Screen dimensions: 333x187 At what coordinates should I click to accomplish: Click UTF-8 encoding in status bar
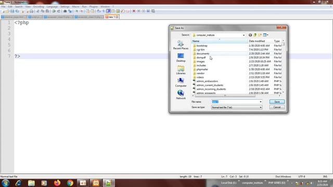(x=302, y=177)
